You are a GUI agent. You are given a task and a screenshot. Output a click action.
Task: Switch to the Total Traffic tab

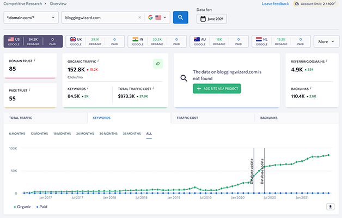(22, 117)
